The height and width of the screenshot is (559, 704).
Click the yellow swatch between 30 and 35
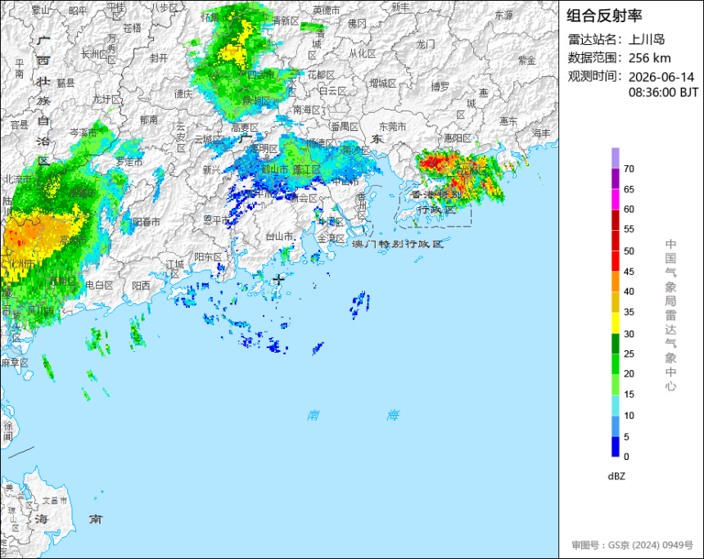click(x=615, y=322)
